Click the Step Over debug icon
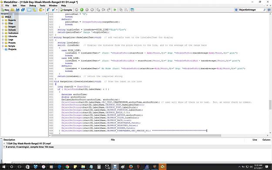This screenshot has width=272, height=170. click(104, 10)
